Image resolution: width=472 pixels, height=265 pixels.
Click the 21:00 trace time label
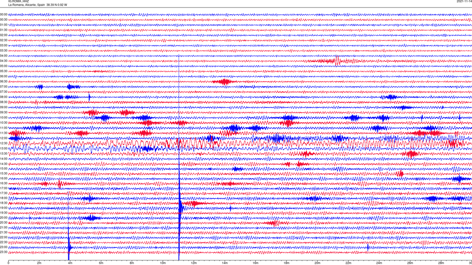point(3,228)
